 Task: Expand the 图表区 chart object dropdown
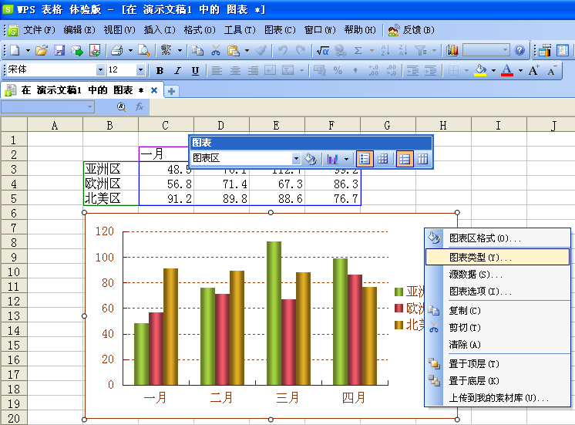pos(296,159)
